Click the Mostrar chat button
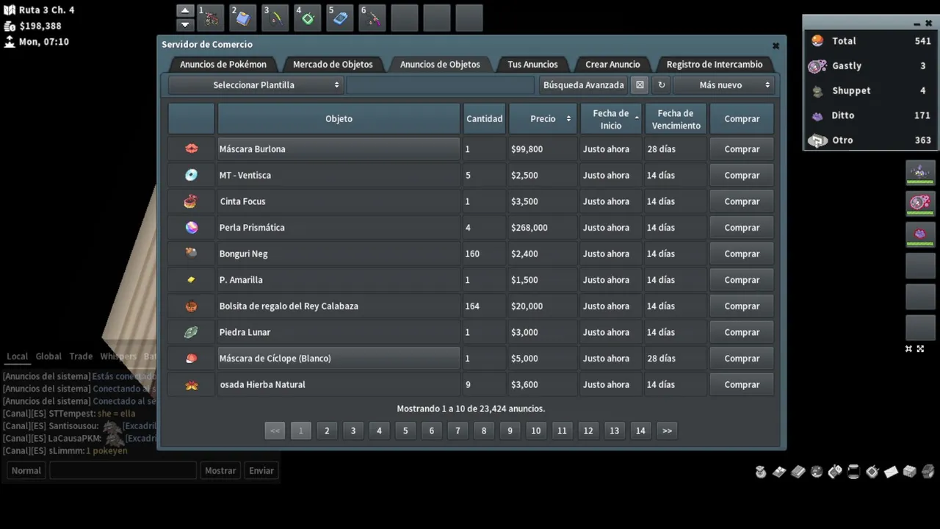This screenshot has width=940, height=529. click(220, 471)
